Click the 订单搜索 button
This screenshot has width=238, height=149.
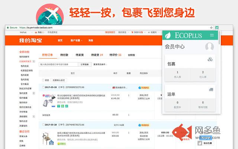coord(85,64)
